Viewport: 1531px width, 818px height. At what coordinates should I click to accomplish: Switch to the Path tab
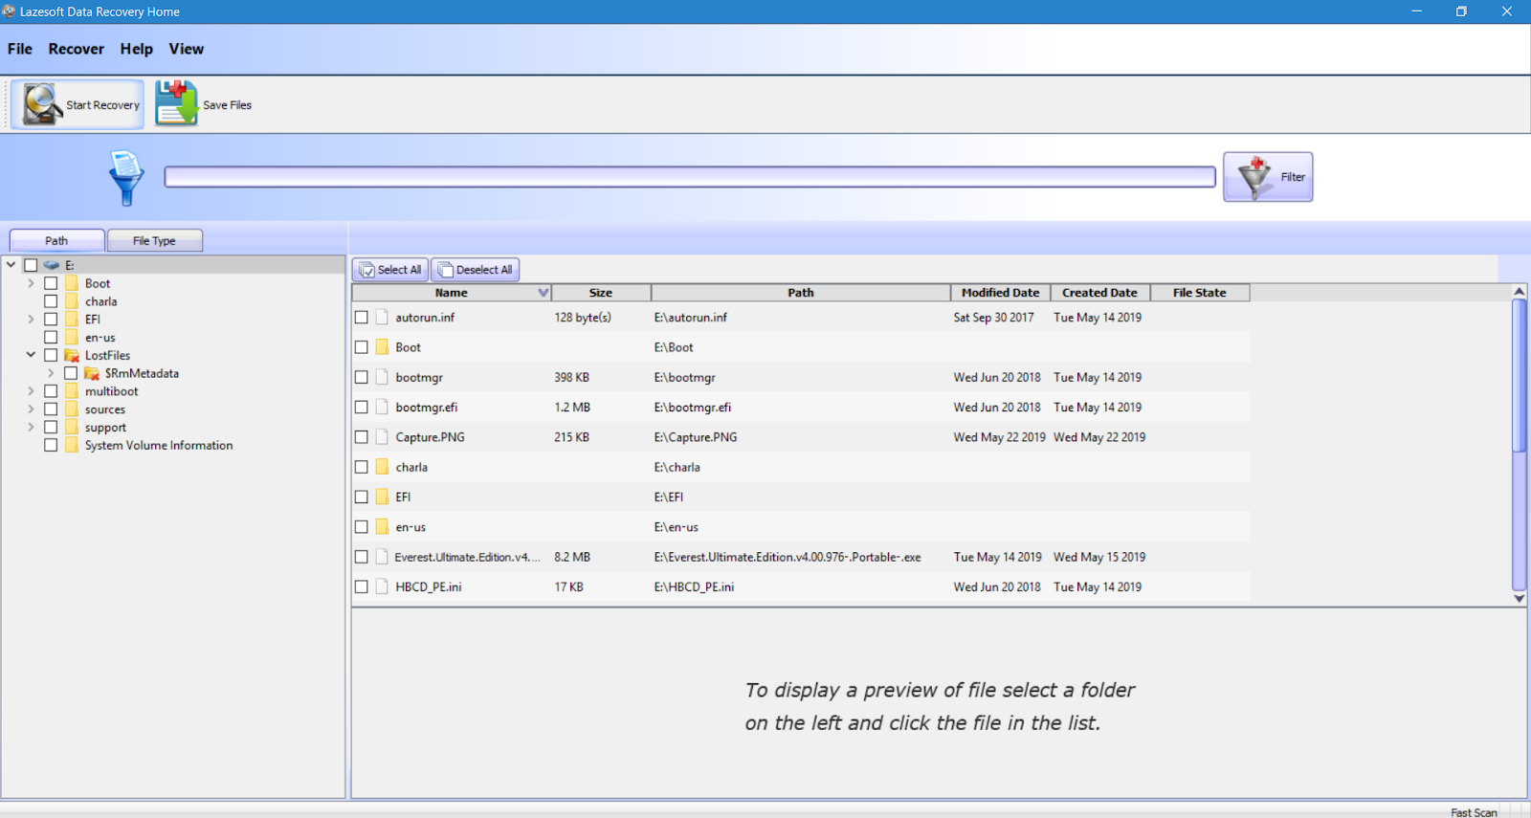(x=56, y=241)
